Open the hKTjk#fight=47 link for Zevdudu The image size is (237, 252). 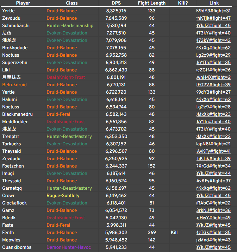(213, 18)
